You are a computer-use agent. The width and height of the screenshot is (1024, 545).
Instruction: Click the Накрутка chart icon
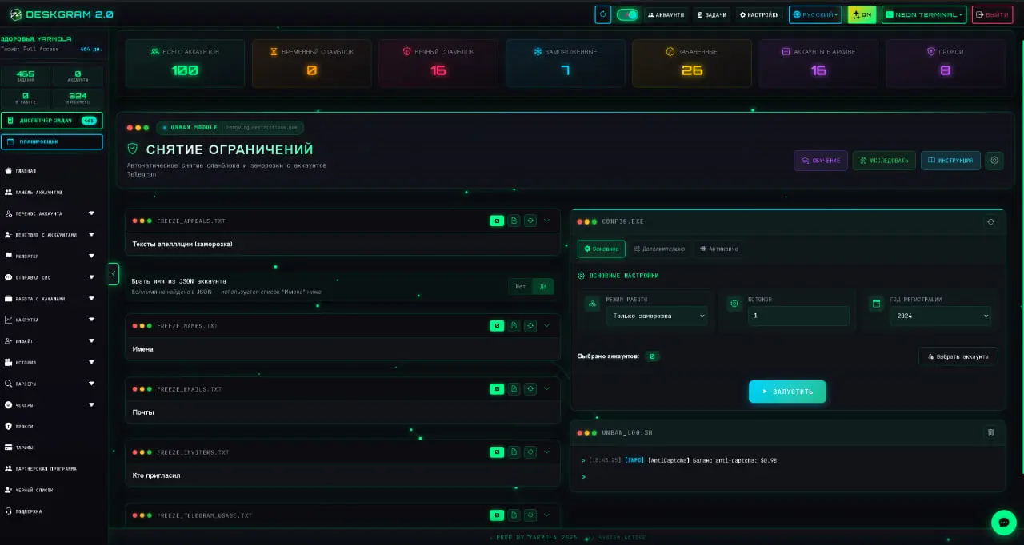[x=8, y=320]
